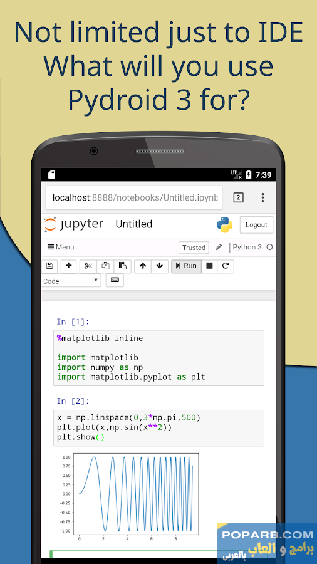This screenshot has width=317, height=564.
Task: Open the browser tab switcher showing 2
Action: [x=238, y=197]
